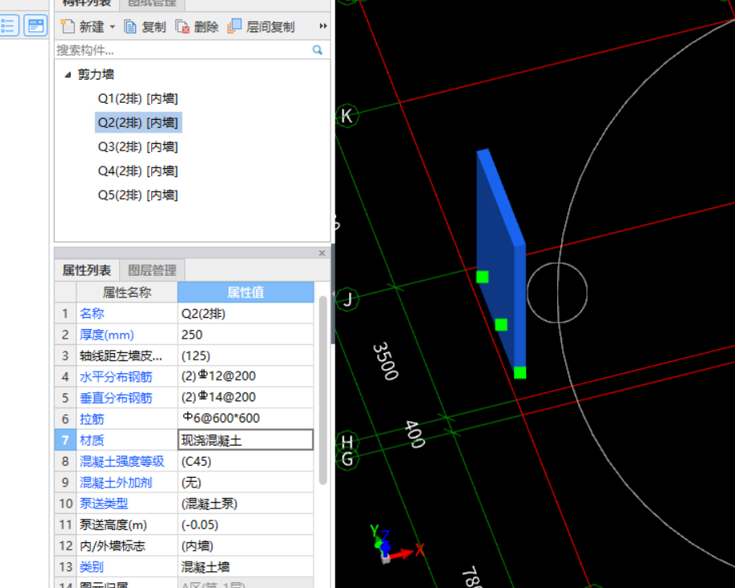735x588 pixels.
Task: Click the XYZ coordinate axis gizmo
Action: 396,545
